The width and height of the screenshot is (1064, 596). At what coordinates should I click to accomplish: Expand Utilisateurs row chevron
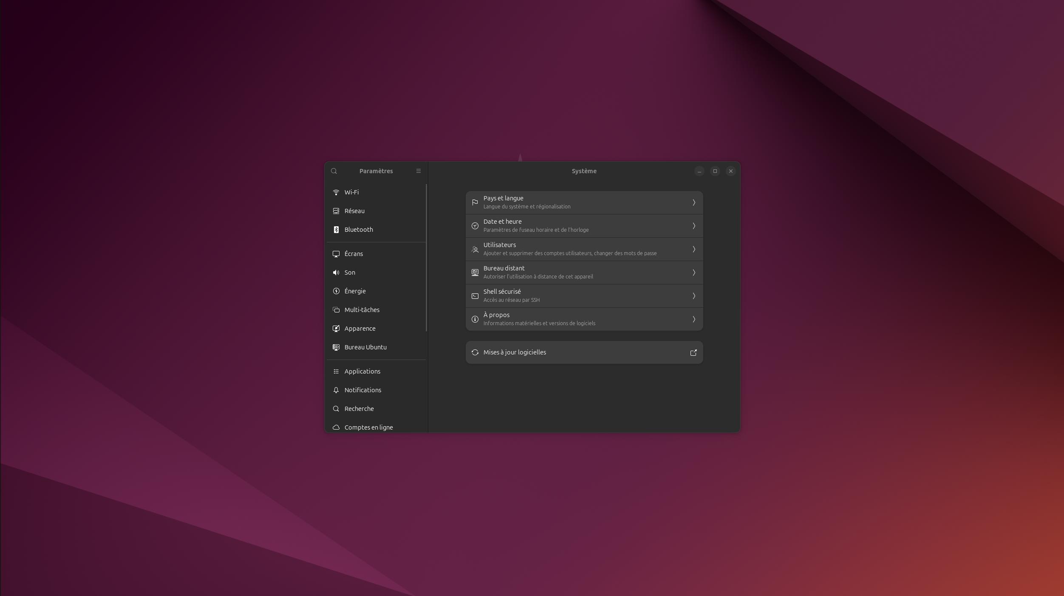(x=693, y=249)
